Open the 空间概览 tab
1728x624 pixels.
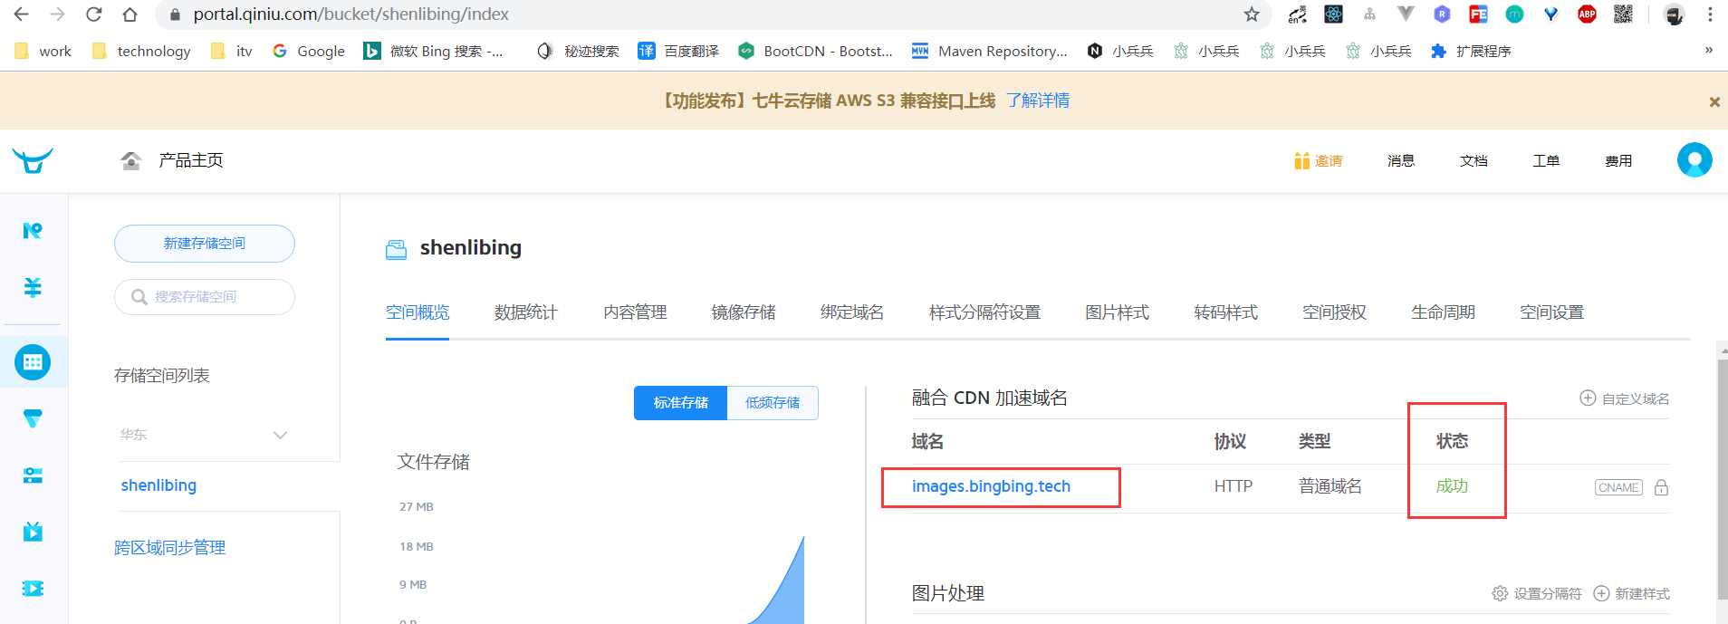click(418, 312)
